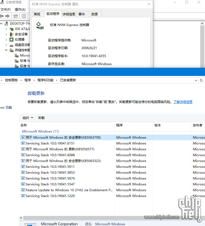Click the update icon for KB5063709

[23, 137]
